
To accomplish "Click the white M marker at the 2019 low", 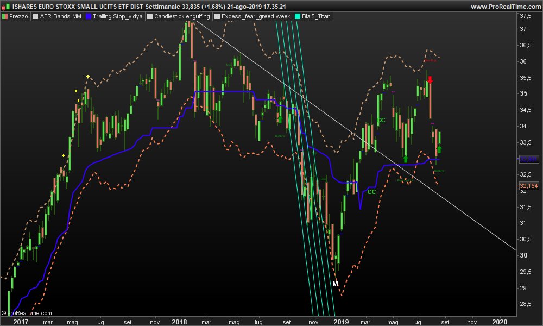I will point(335,284).
